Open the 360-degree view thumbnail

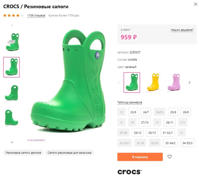11,42
